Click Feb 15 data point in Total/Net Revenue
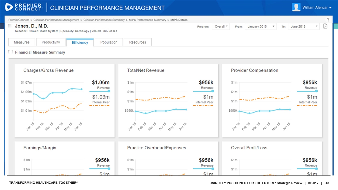Image resolution: width=338 pixels, height=190 pixels. click(x=146, y=113)
